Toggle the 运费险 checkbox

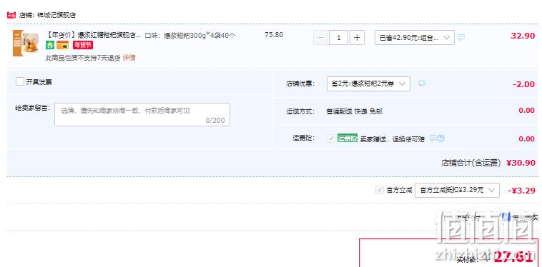[x=331, y=138]
